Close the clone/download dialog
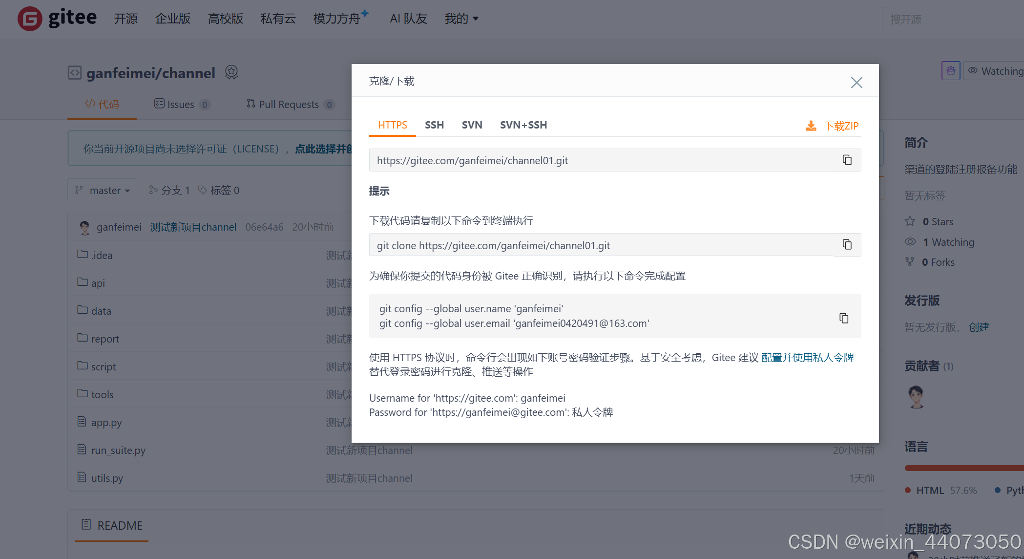This screenshot has width=1024, height=559. (x=857, y=83)
